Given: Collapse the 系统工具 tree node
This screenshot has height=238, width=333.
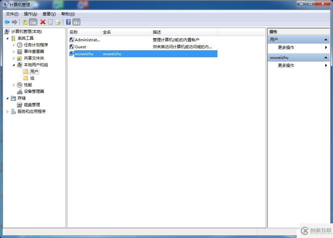Looking at the screenshot, I should [x=7, y=38].
